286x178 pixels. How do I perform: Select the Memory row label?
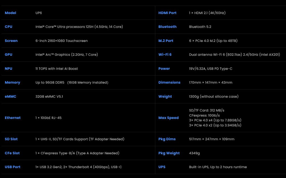[12, 83]
